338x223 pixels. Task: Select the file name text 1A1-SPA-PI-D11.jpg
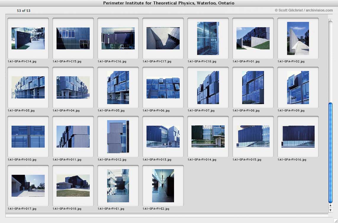tap(67, 160)
